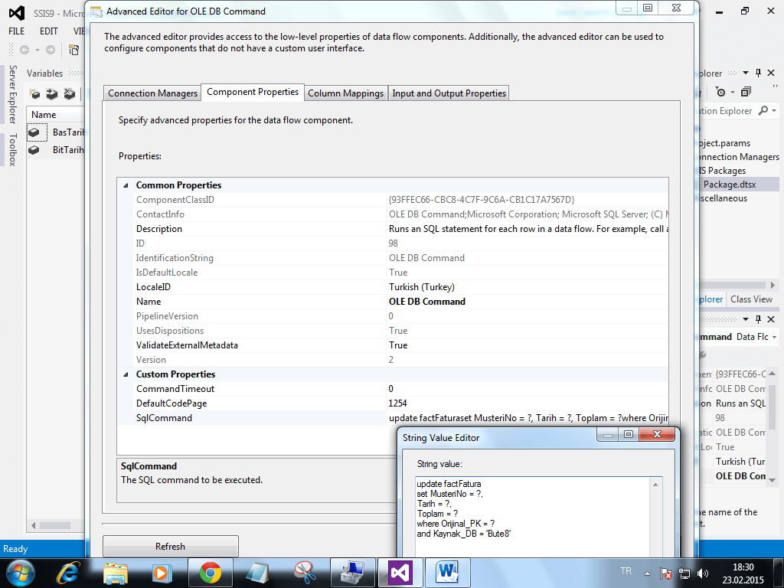Switch to Microsoft Word taskbar button
784x588 pixels.
447,573
